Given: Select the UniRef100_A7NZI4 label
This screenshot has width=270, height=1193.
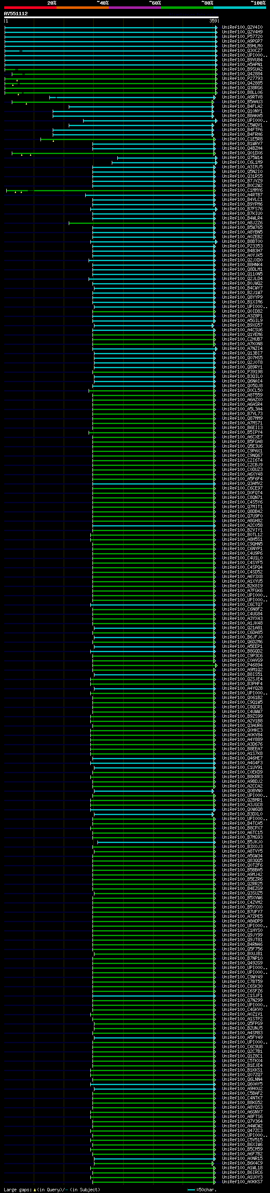Looking at the screenshot, I should 242,349.
